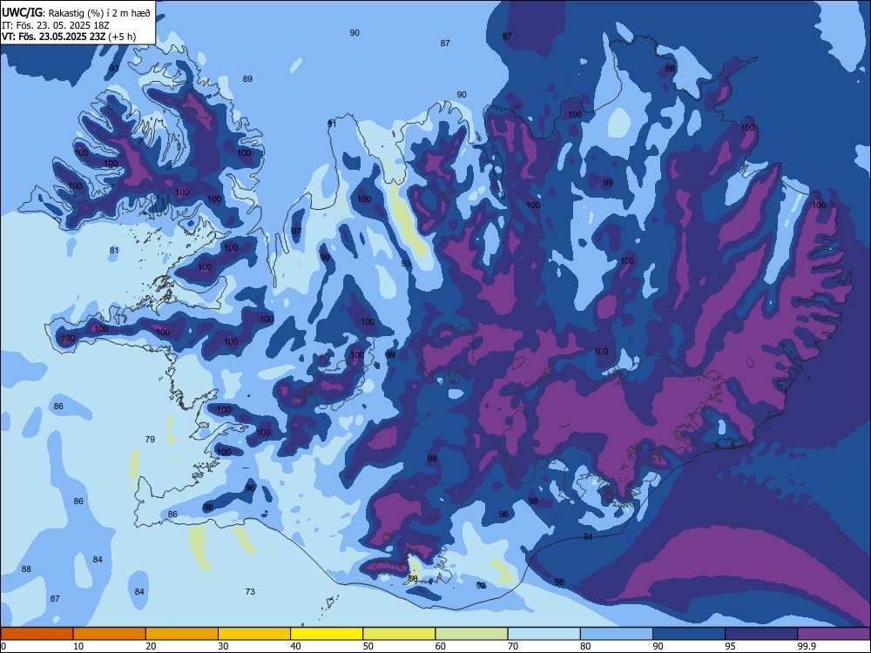Click the "VT: Fös. 23.05.2025 23Z (+5 h)" line

tap(69, 37)
